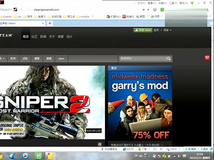Viewport: 214px width, 160px height.
Task: Click the 100% zoom control
Action: pyautogui.click(x=172, y=149)
